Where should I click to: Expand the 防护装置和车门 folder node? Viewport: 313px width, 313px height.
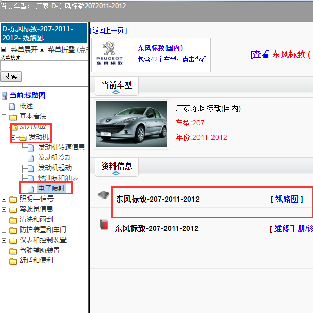pos(4,230)
